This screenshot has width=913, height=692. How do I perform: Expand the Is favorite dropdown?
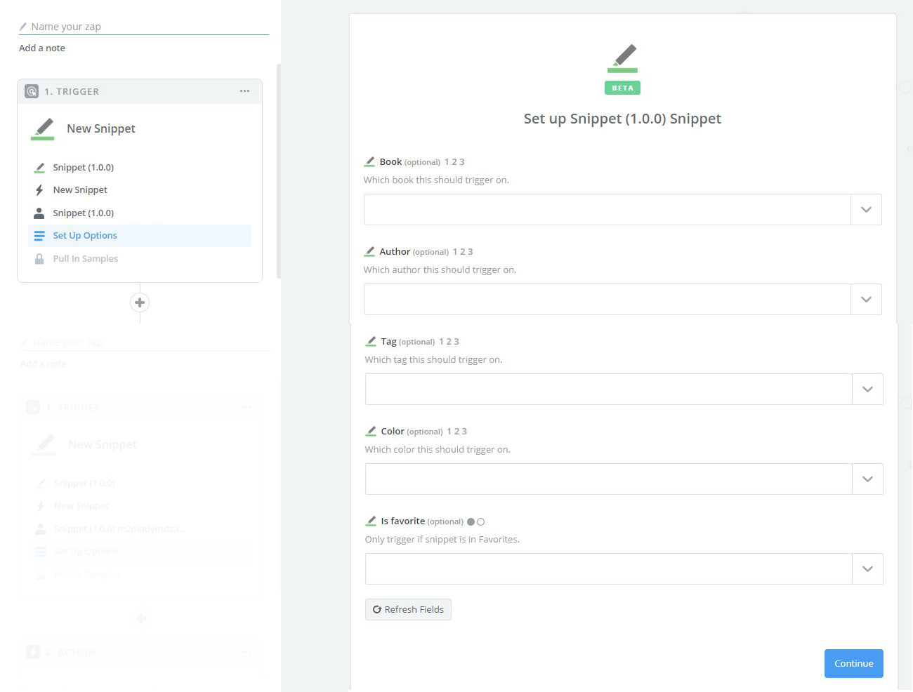click(867, 569)
